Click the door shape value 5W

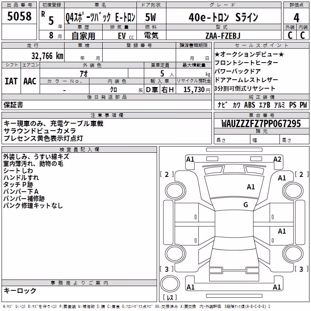tap(150, 17)
